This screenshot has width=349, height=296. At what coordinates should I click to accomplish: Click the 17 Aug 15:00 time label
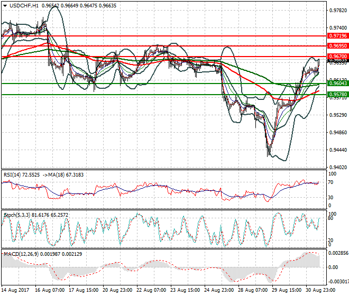[x=84, y=290]
